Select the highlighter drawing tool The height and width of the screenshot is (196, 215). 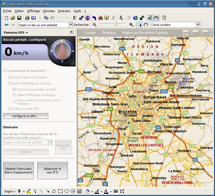[x=29, y=191]
